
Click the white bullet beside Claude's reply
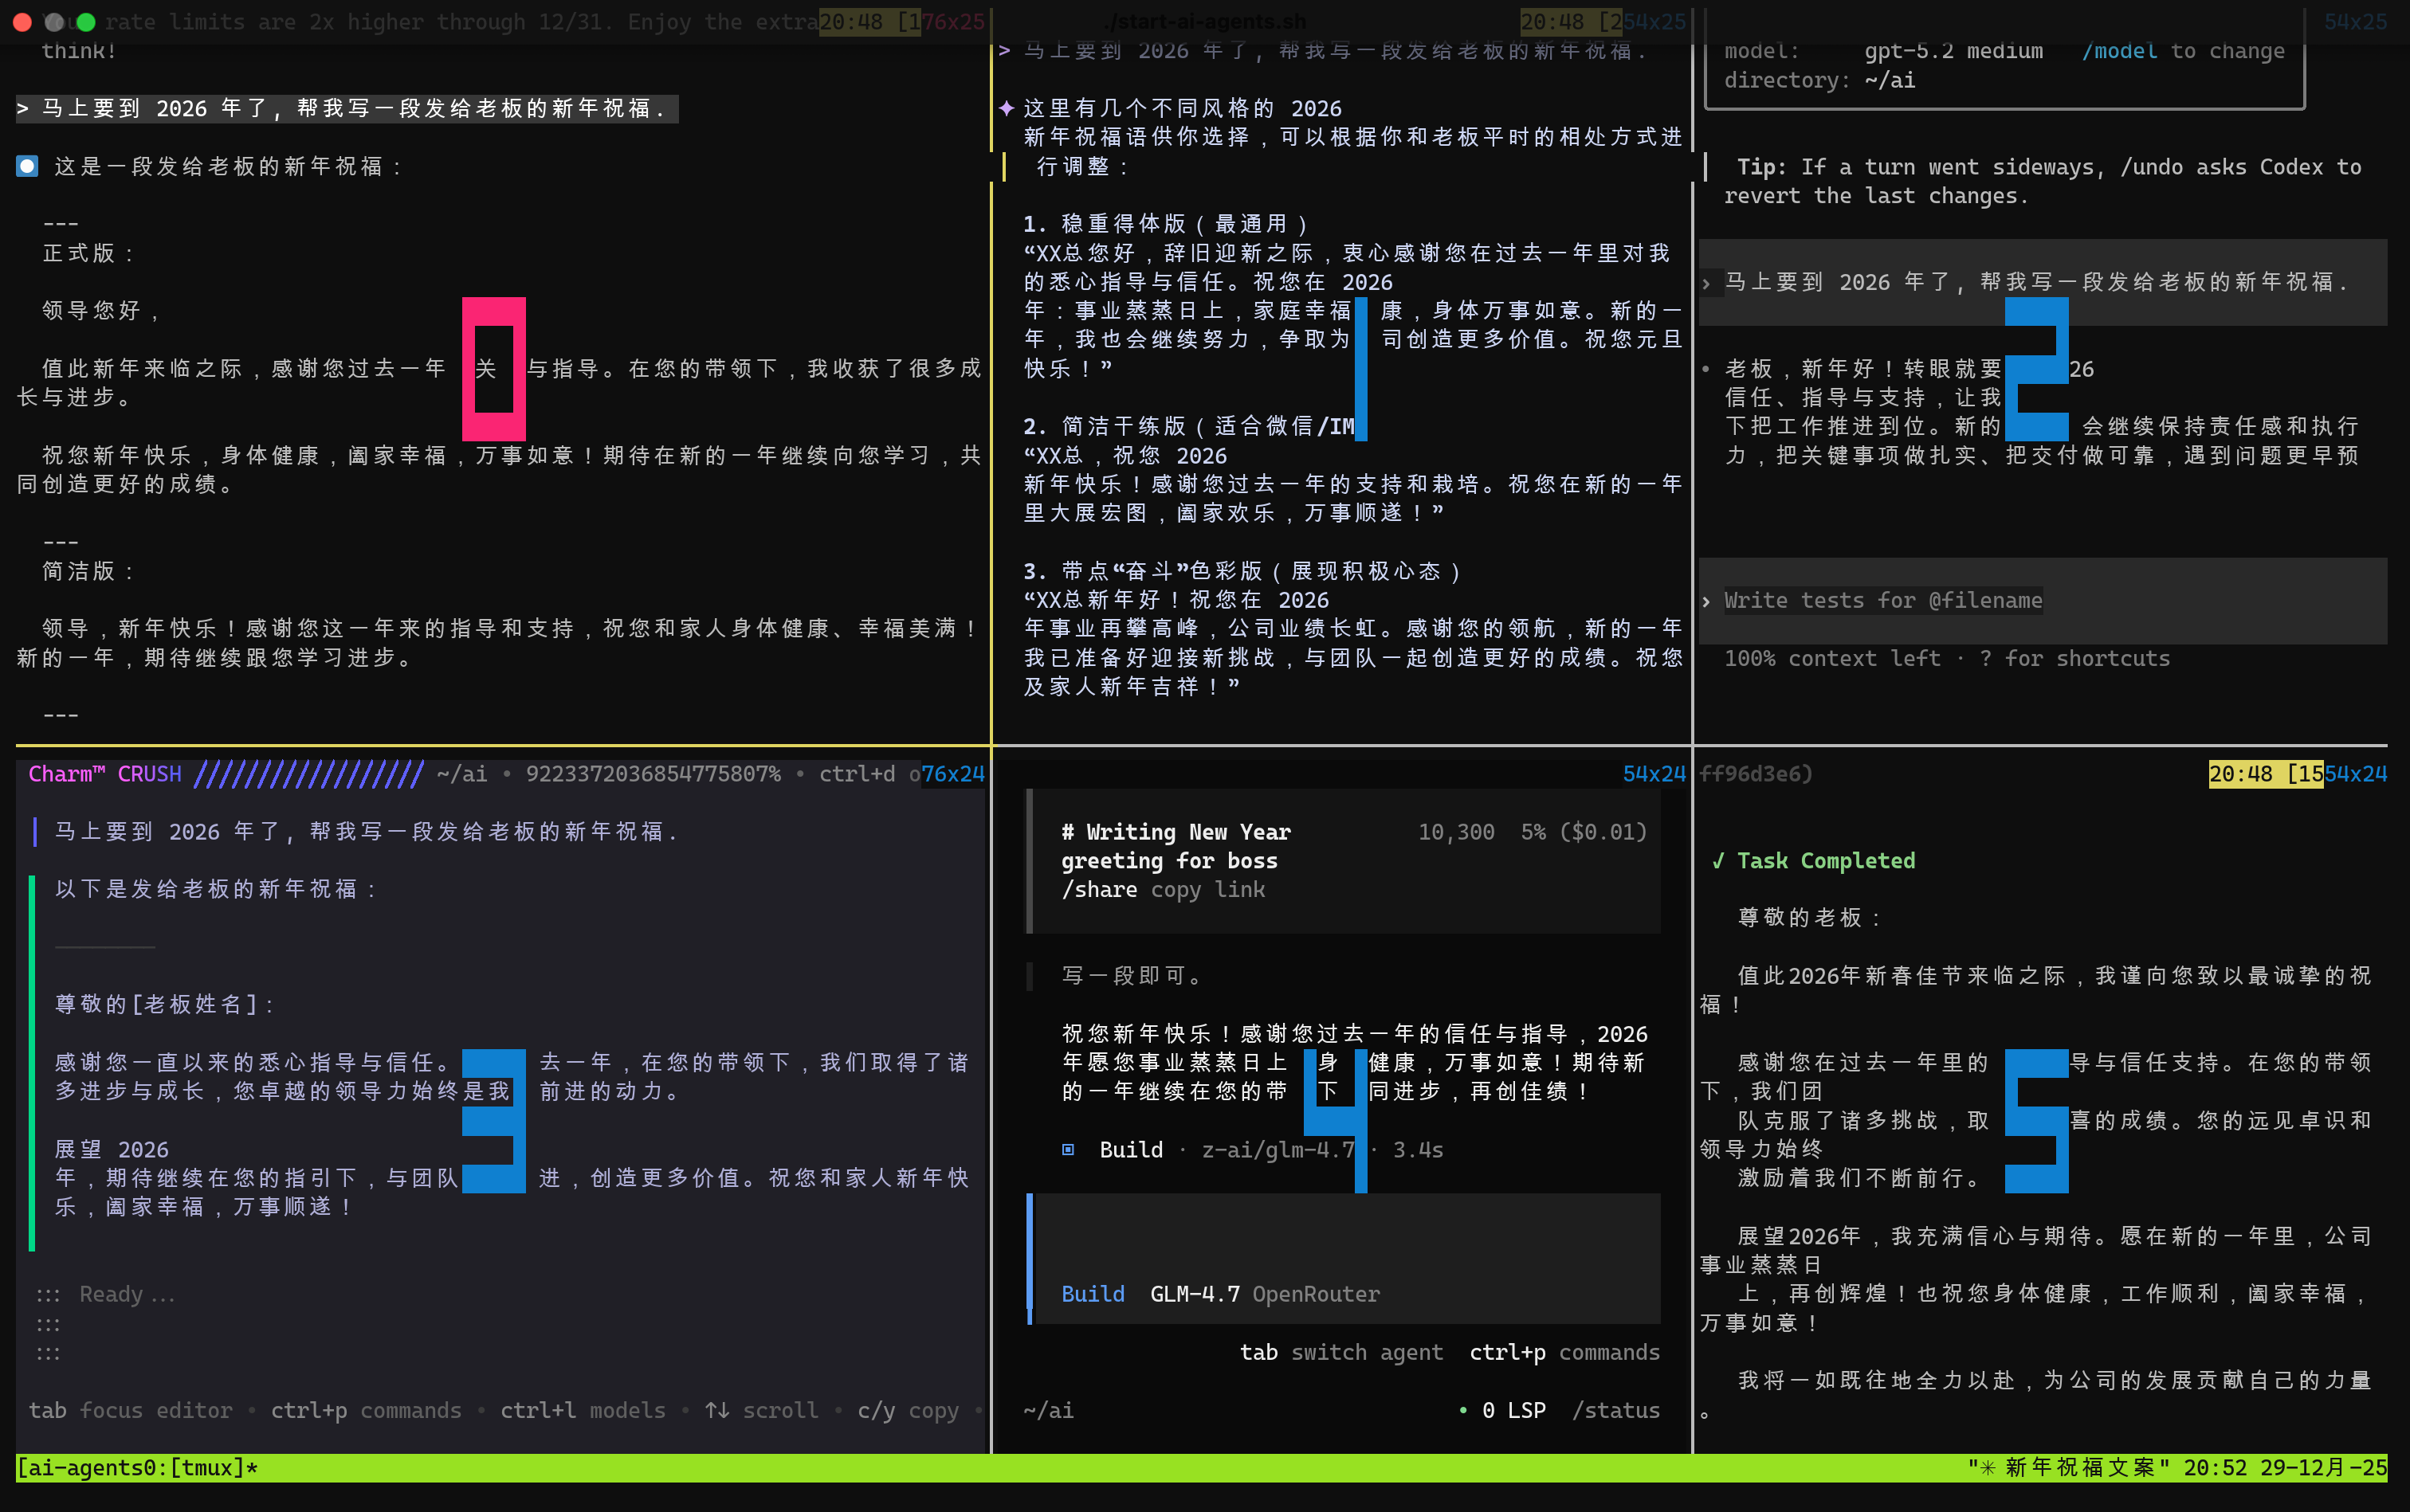tap(27, 166)
